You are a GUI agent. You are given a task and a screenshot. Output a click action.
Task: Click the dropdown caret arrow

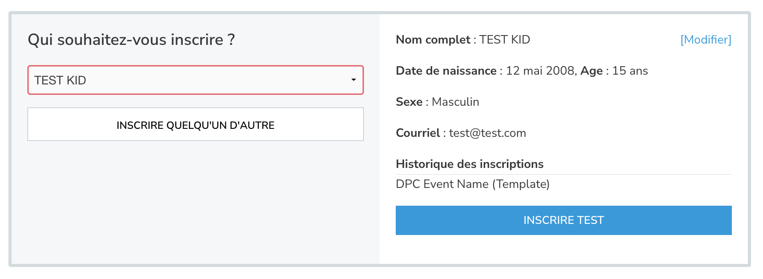coord(353,80)
